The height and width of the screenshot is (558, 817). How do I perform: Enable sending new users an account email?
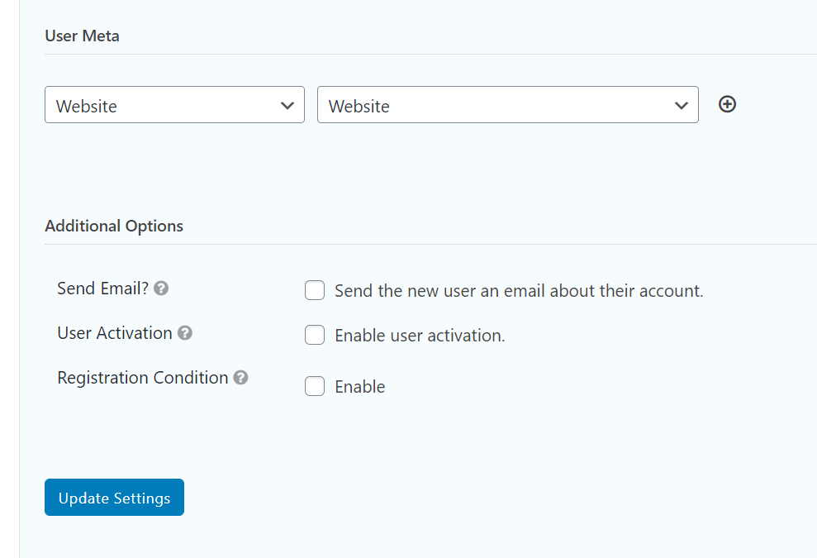click(315, 290)
